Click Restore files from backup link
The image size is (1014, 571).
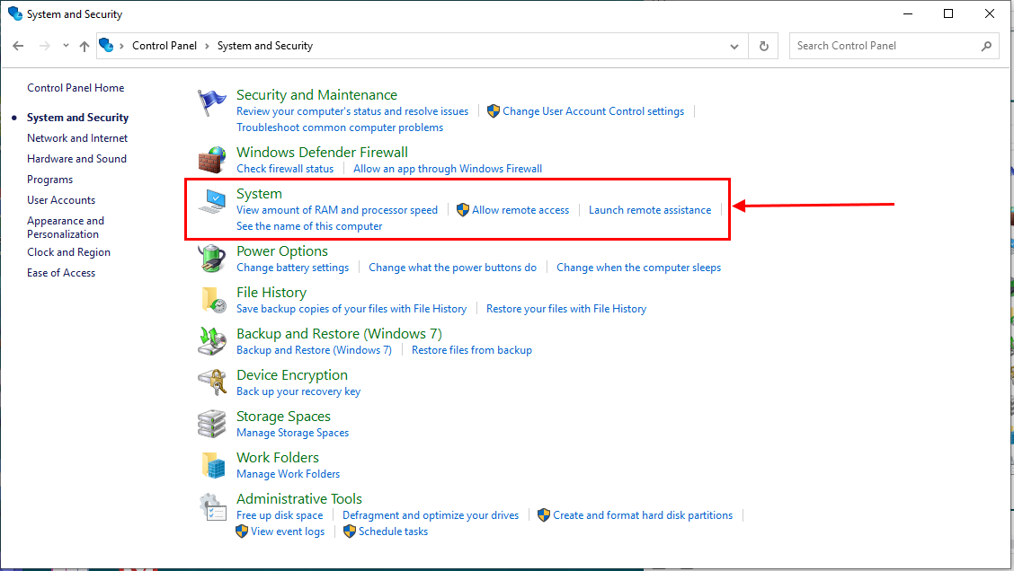472,350
